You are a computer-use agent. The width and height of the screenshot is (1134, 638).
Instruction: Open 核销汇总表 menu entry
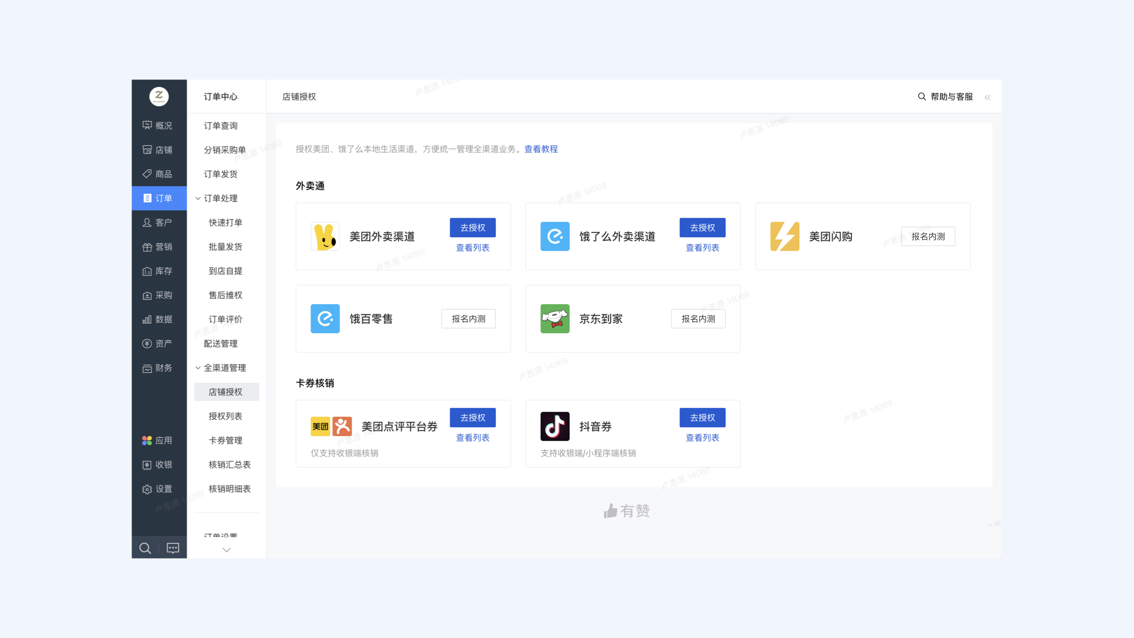click(x=230, y=465)
